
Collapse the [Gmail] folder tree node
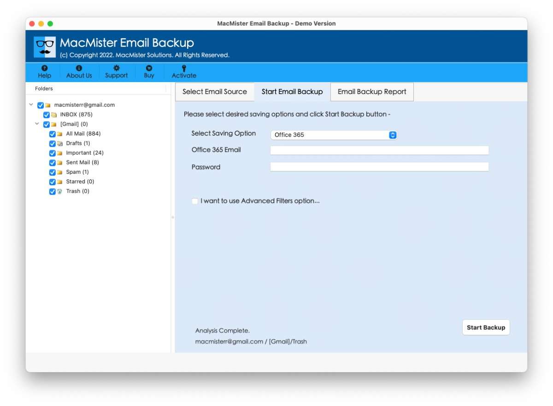click(37, 124)
